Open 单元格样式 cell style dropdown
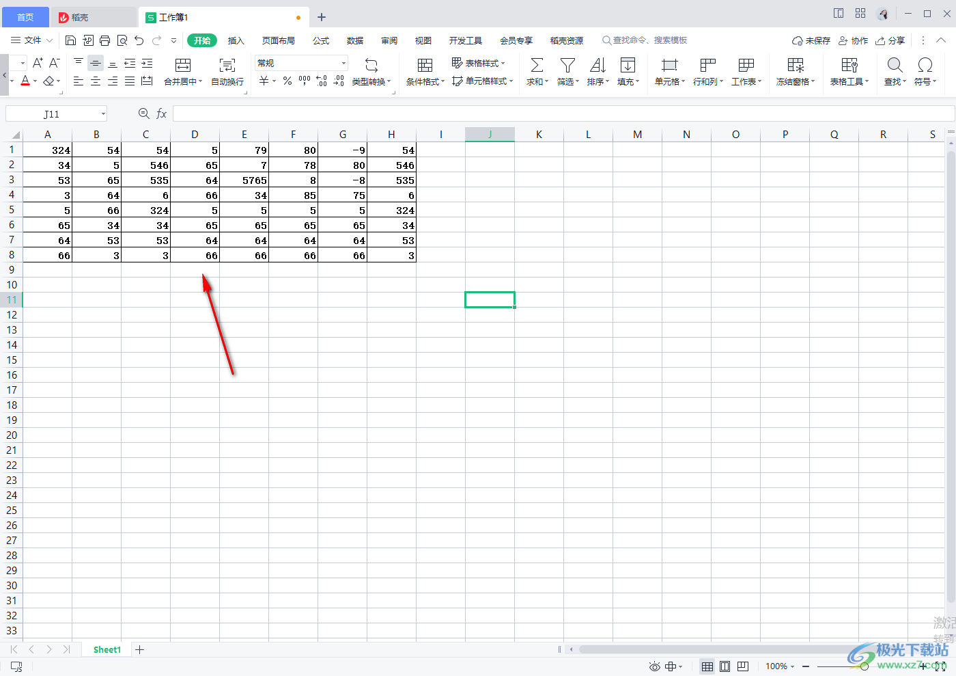 click(x=483, y=81)
